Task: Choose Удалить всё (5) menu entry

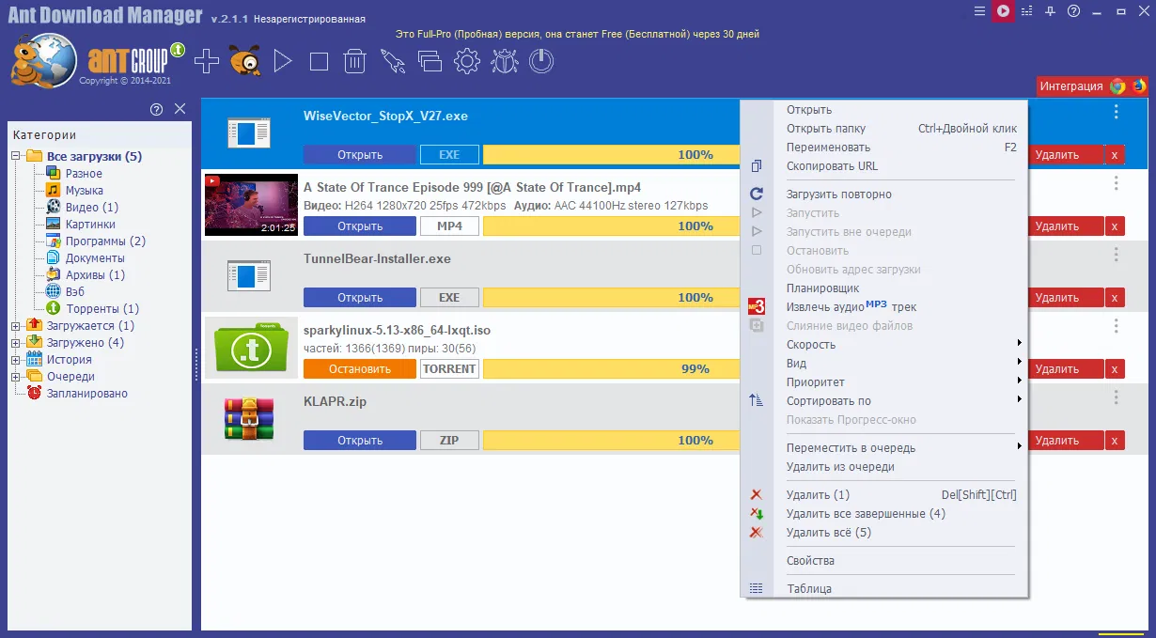Action: point(884,533)
